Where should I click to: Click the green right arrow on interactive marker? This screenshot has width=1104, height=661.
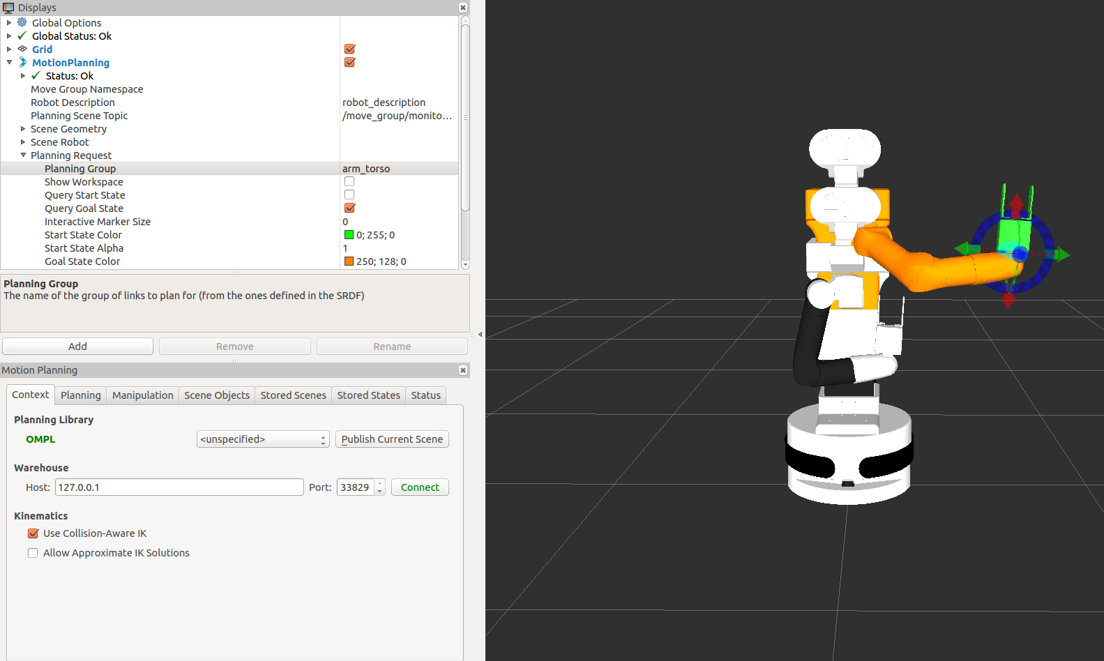click(1061, 254)
